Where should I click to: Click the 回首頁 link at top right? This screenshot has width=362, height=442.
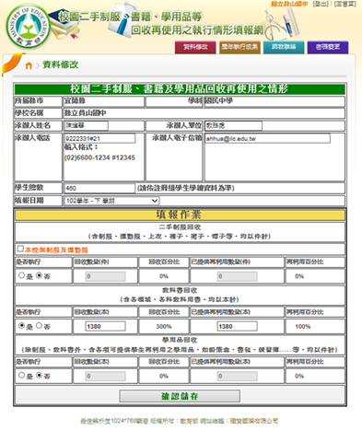pos(345,4)
